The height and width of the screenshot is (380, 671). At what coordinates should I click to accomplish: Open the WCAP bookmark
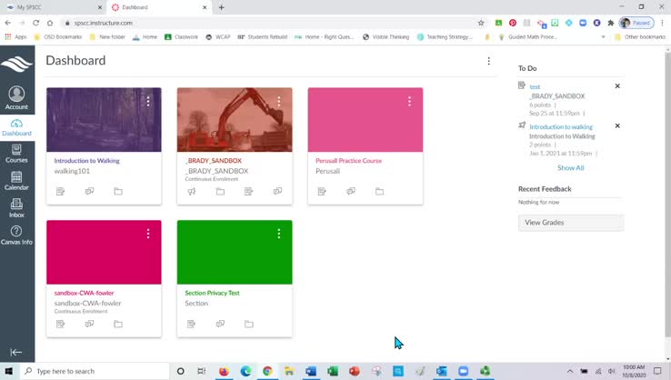(x=218, y=37)
